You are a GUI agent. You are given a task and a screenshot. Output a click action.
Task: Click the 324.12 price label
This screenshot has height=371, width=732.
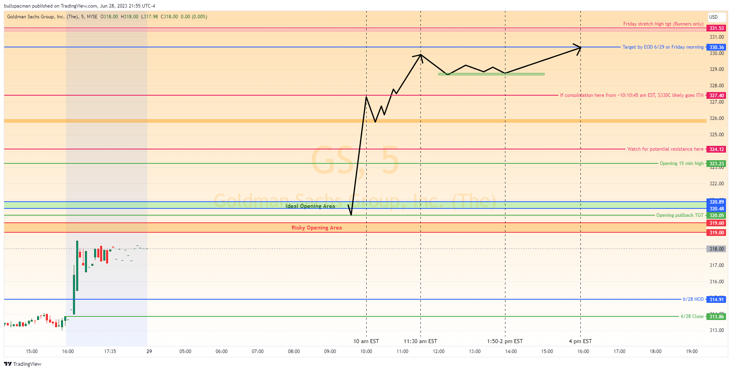click(x=716, y=149)
